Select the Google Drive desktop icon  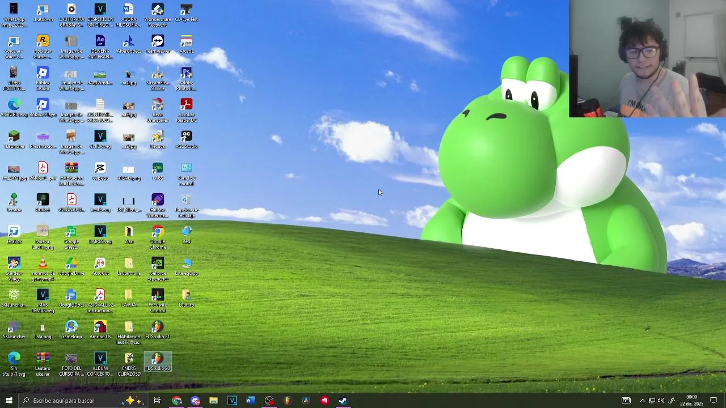click(x=71, y=267)
